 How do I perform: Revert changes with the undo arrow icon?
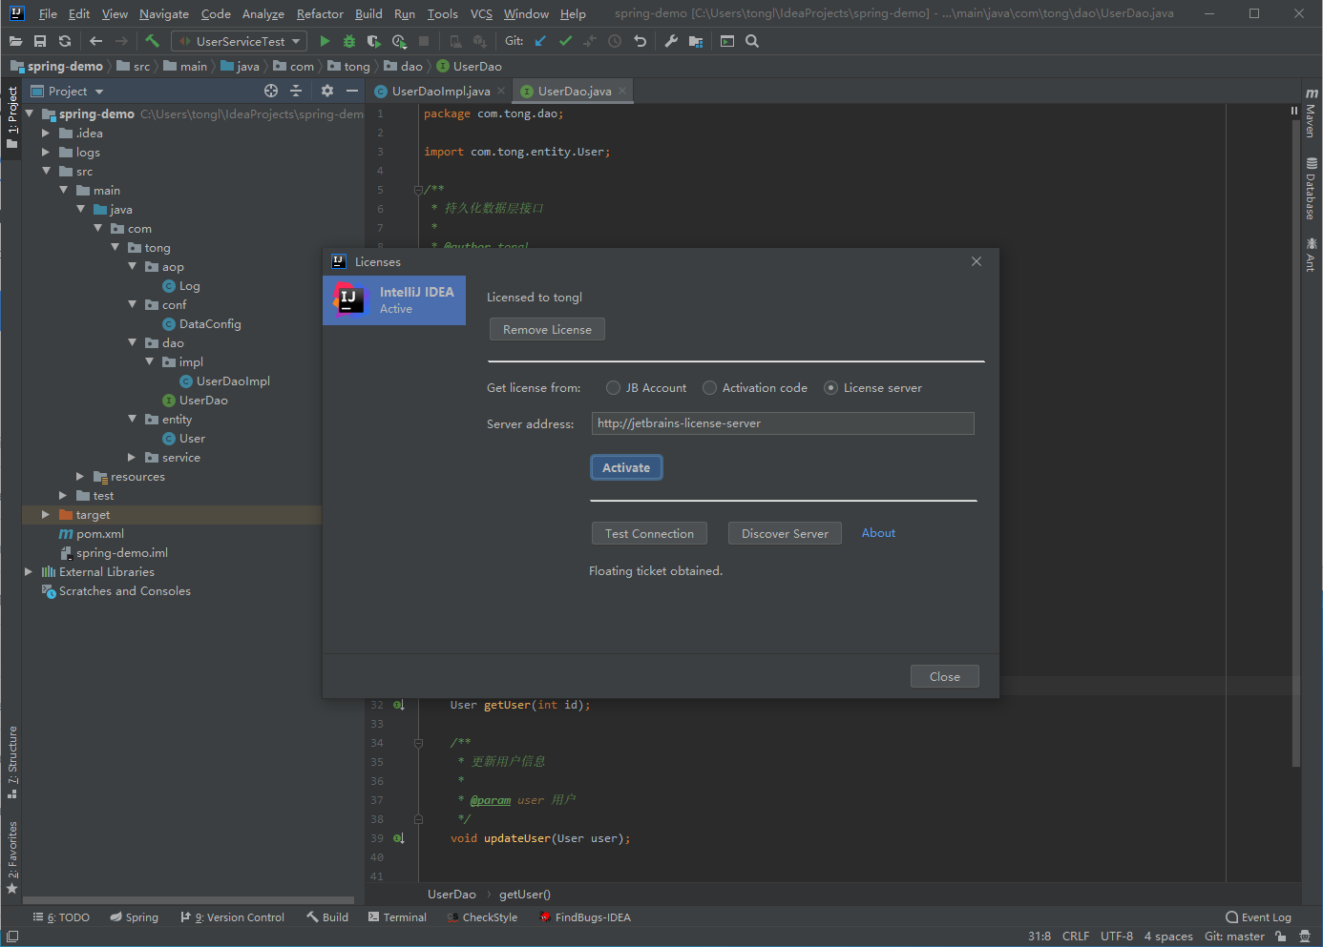click(640, 41)
